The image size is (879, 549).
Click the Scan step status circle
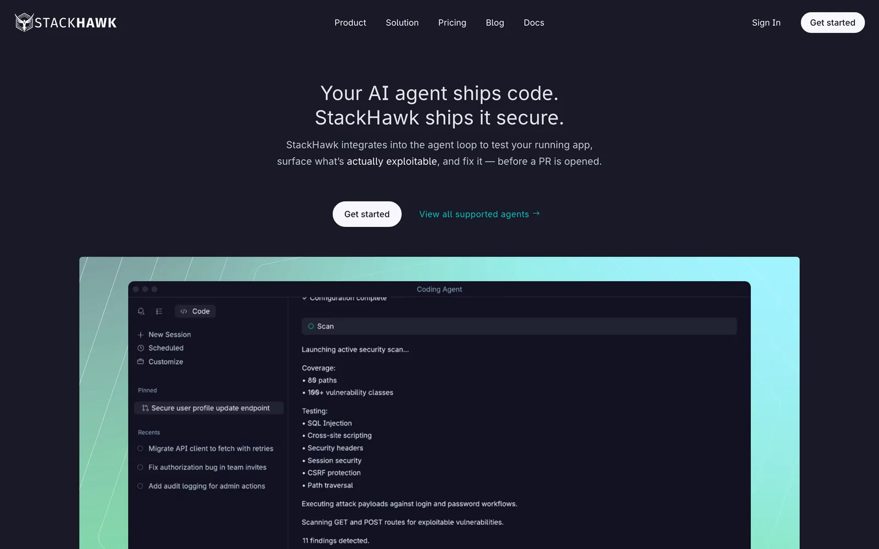(311, 326)
